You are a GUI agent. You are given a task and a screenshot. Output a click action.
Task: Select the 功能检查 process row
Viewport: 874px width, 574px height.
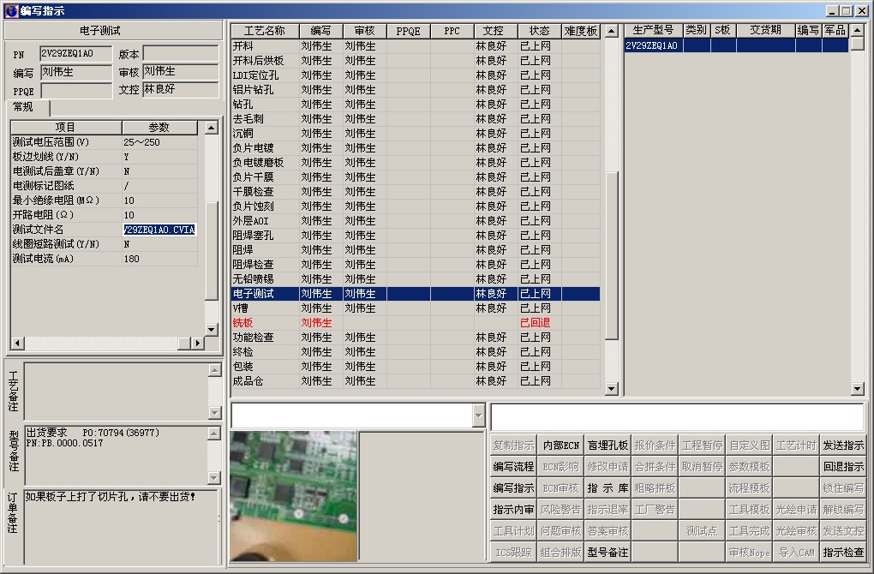point(416,338)
